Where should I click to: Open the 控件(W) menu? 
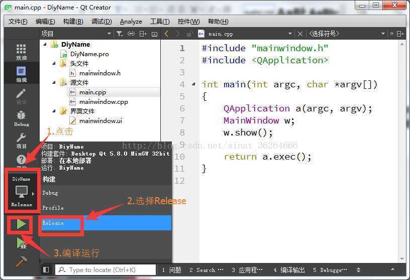[x=188, y=22]
